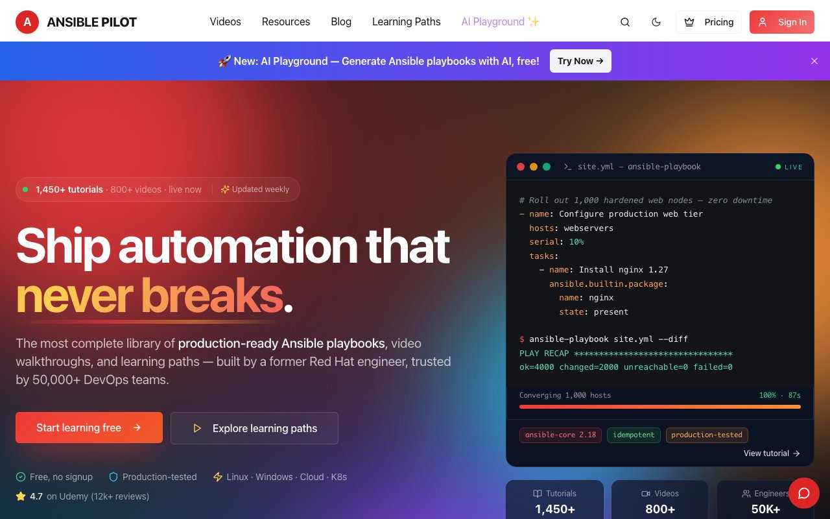830x519 pixels.
Task: Select the production-tested tag
Action: 707,435
